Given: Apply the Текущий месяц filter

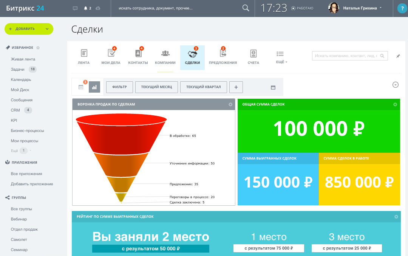Looking at the screenshot, I should click(156, 87).
